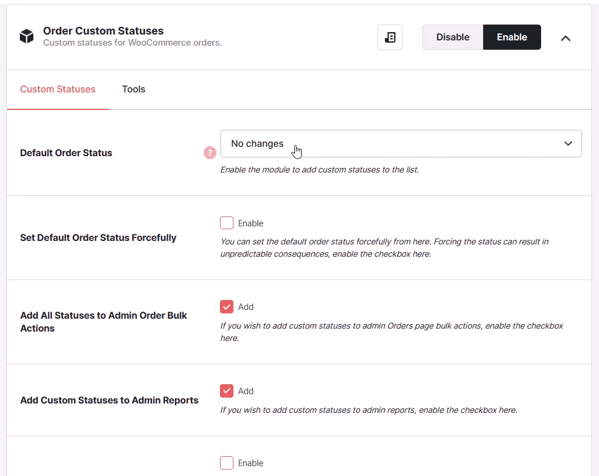Click the admin reports description text
Viewport: 599px width, 476px height.
369,410
